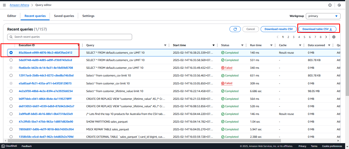Image resolution: width=349 pixels, height=149 pixels.
Task: Select radio for Execution ID 4e2a3f30
Action: [x=11, y=91]
